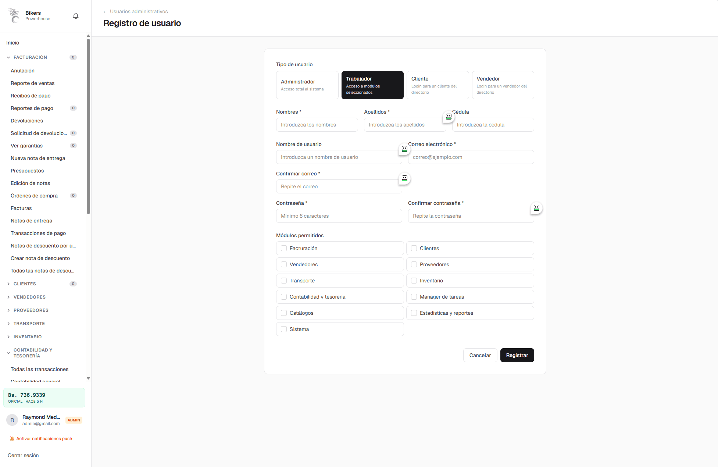This screenshot has width=718, height=467.
Task: Enable the Inventario module checkbox
Action: click(414, 281)
